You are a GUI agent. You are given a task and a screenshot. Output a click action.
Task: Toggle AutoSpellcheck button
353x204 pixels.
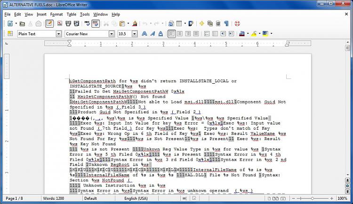[96, 24]
